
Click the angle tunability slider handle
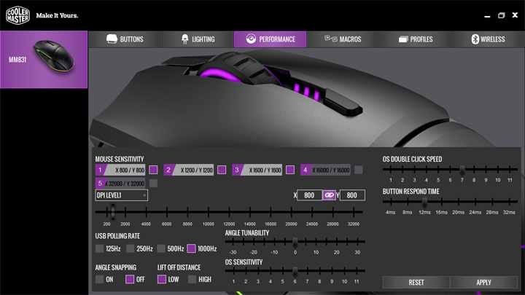click(x=295, y=242)
